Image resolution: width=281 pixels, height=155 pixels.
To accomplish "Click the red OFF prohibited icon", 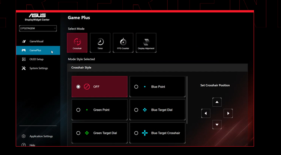I will coord(87,87).
